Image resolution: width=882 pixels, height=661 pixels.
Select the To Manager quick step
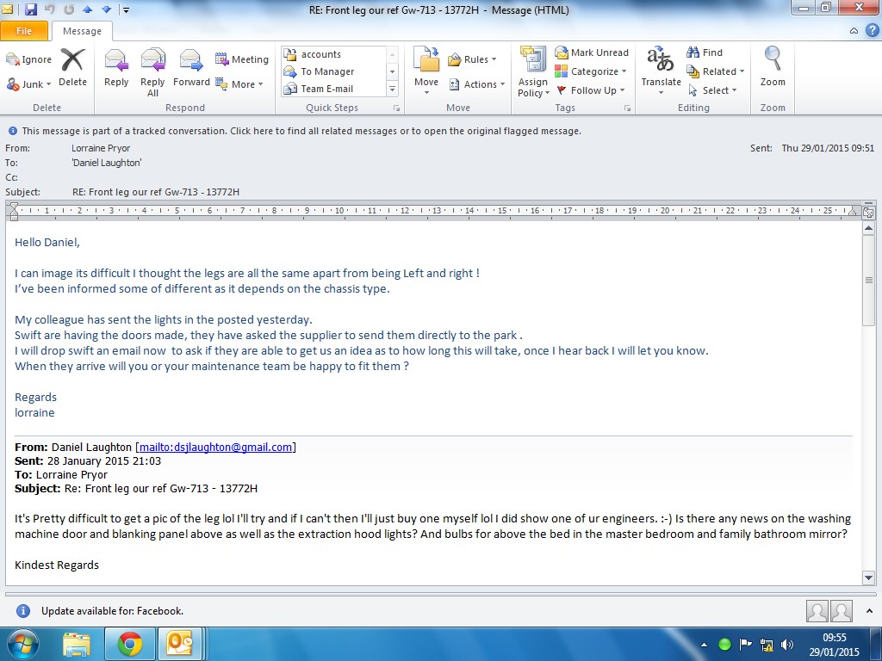(332, 71)
